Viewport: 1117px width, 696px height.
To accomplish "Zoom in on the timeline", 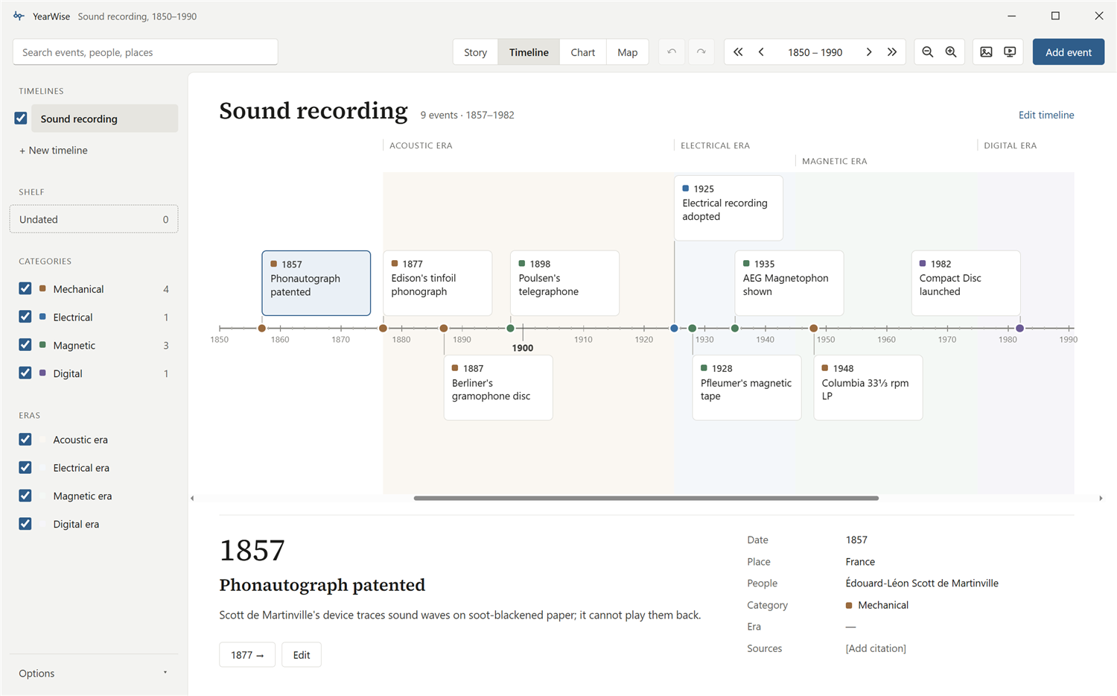I will coord(951,52).
